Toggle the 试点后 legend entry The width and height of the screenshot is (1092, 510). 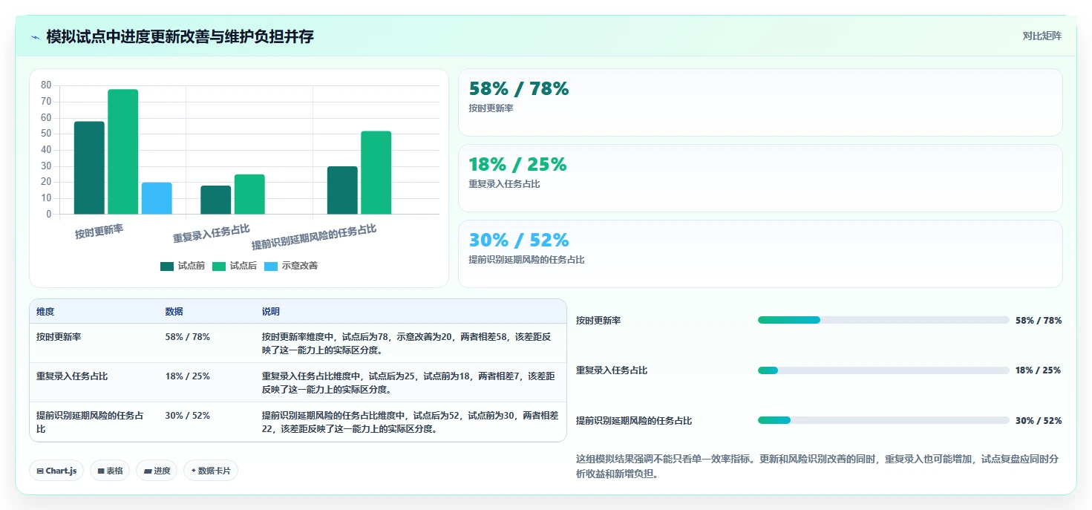pyautogui.click(x=235, y=266)
